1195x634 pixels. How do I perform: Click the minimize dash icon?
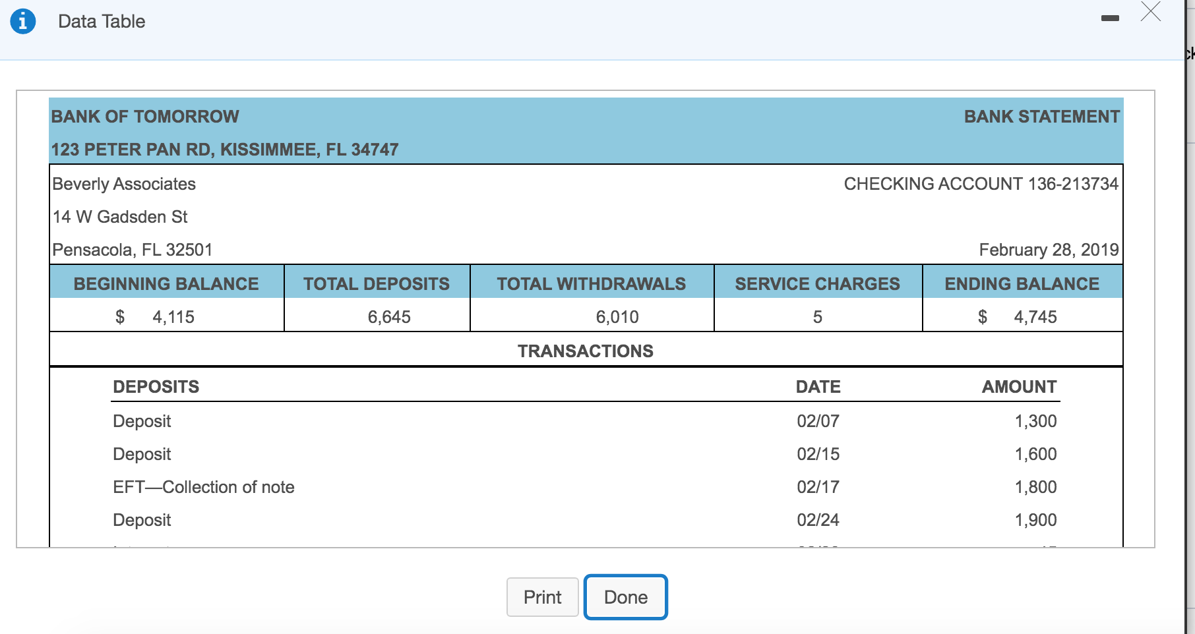click(1110, 19)
